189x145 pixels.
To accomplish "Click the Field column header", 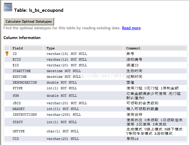I will pos(26,48).
